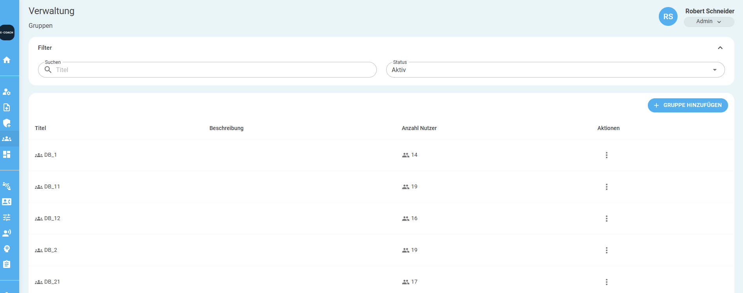This screenshot has width=743, height=293.
Task: Click the Gruppe hinzufügen button
Action: (x=688, y=105)
